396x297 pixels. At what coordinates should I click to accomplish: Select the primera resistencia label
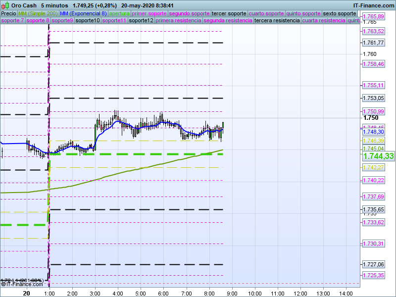[x=178, y=21]
